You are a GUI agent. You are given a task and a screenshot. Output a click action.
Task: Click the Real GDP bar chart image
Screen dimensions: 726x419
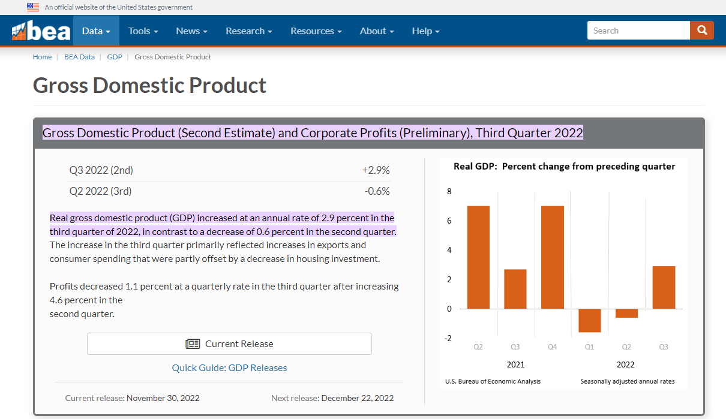pyautogui.click(x=563, y=273)
